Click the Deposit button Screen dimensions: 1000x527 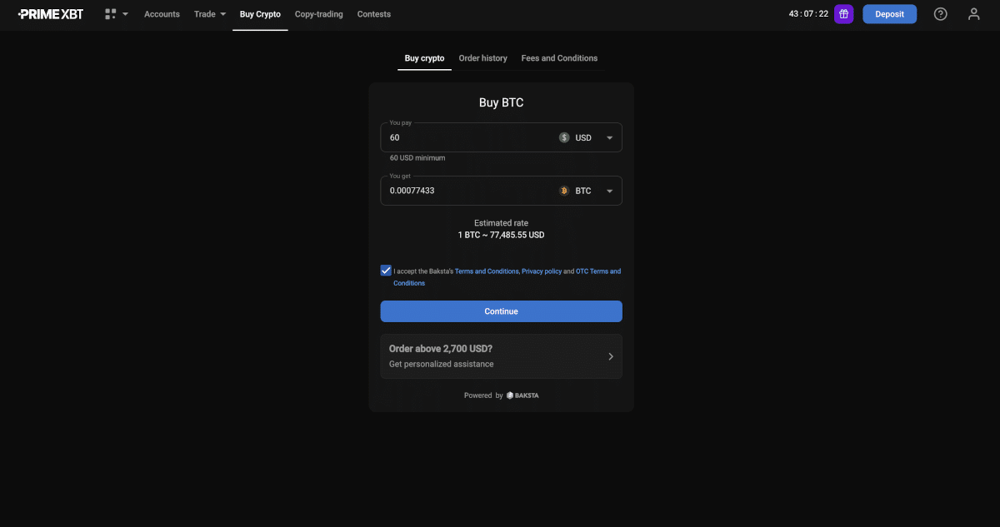tap(889, 14)
